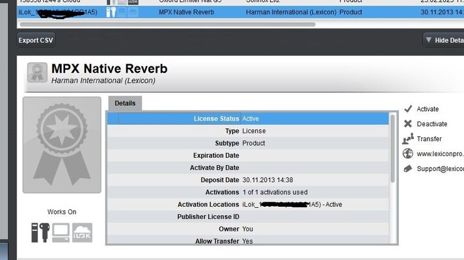464x260 pixels.
Task: Click date 30.11.2013 in selected list row
Action: click(442, 12)
